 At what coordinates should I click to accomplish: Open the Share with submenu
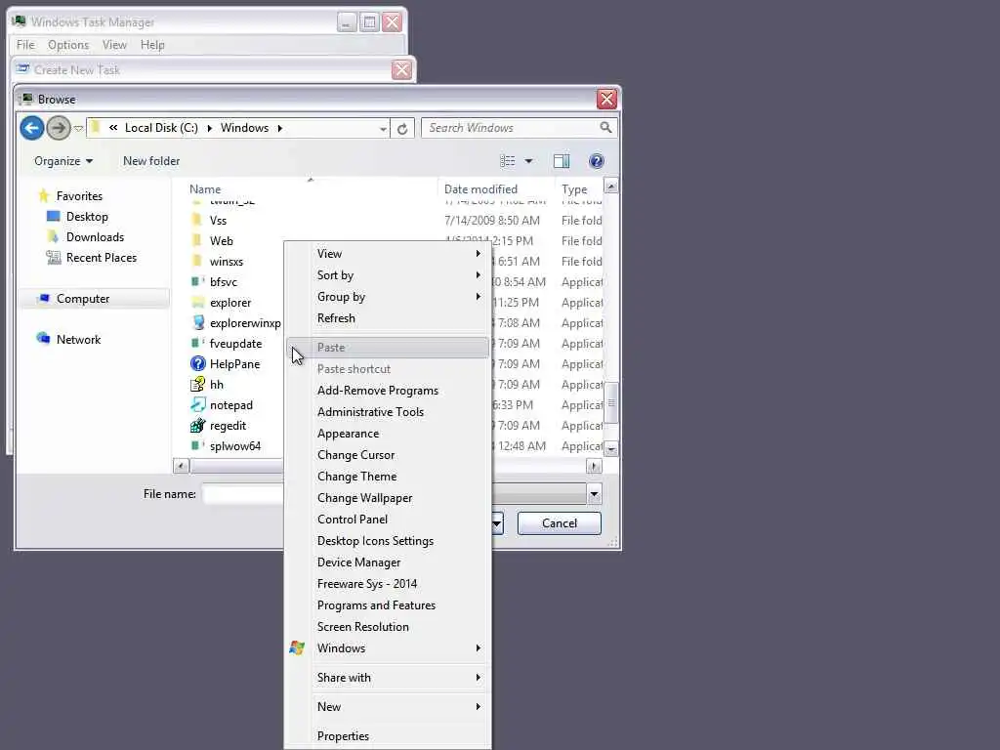coord(388,678)
